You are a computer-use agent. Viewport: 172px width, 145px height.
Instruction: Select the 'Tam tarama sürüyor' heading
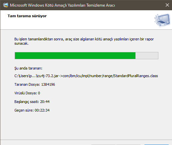point(27,16)
